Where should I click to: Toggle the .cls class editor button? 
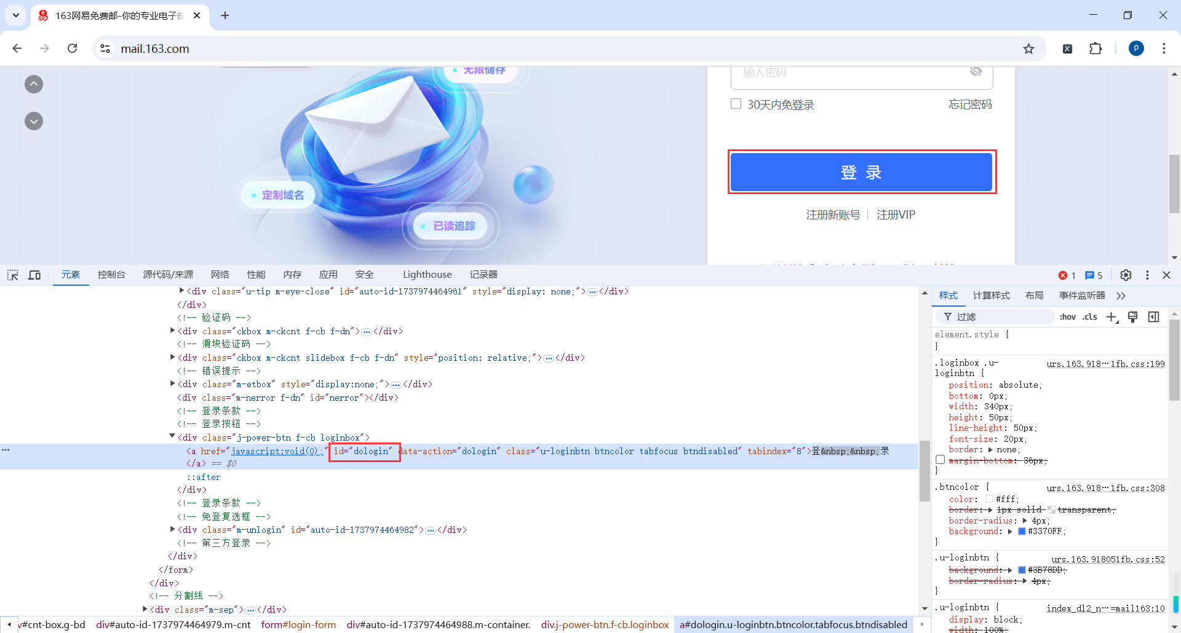click(1090, 316)
